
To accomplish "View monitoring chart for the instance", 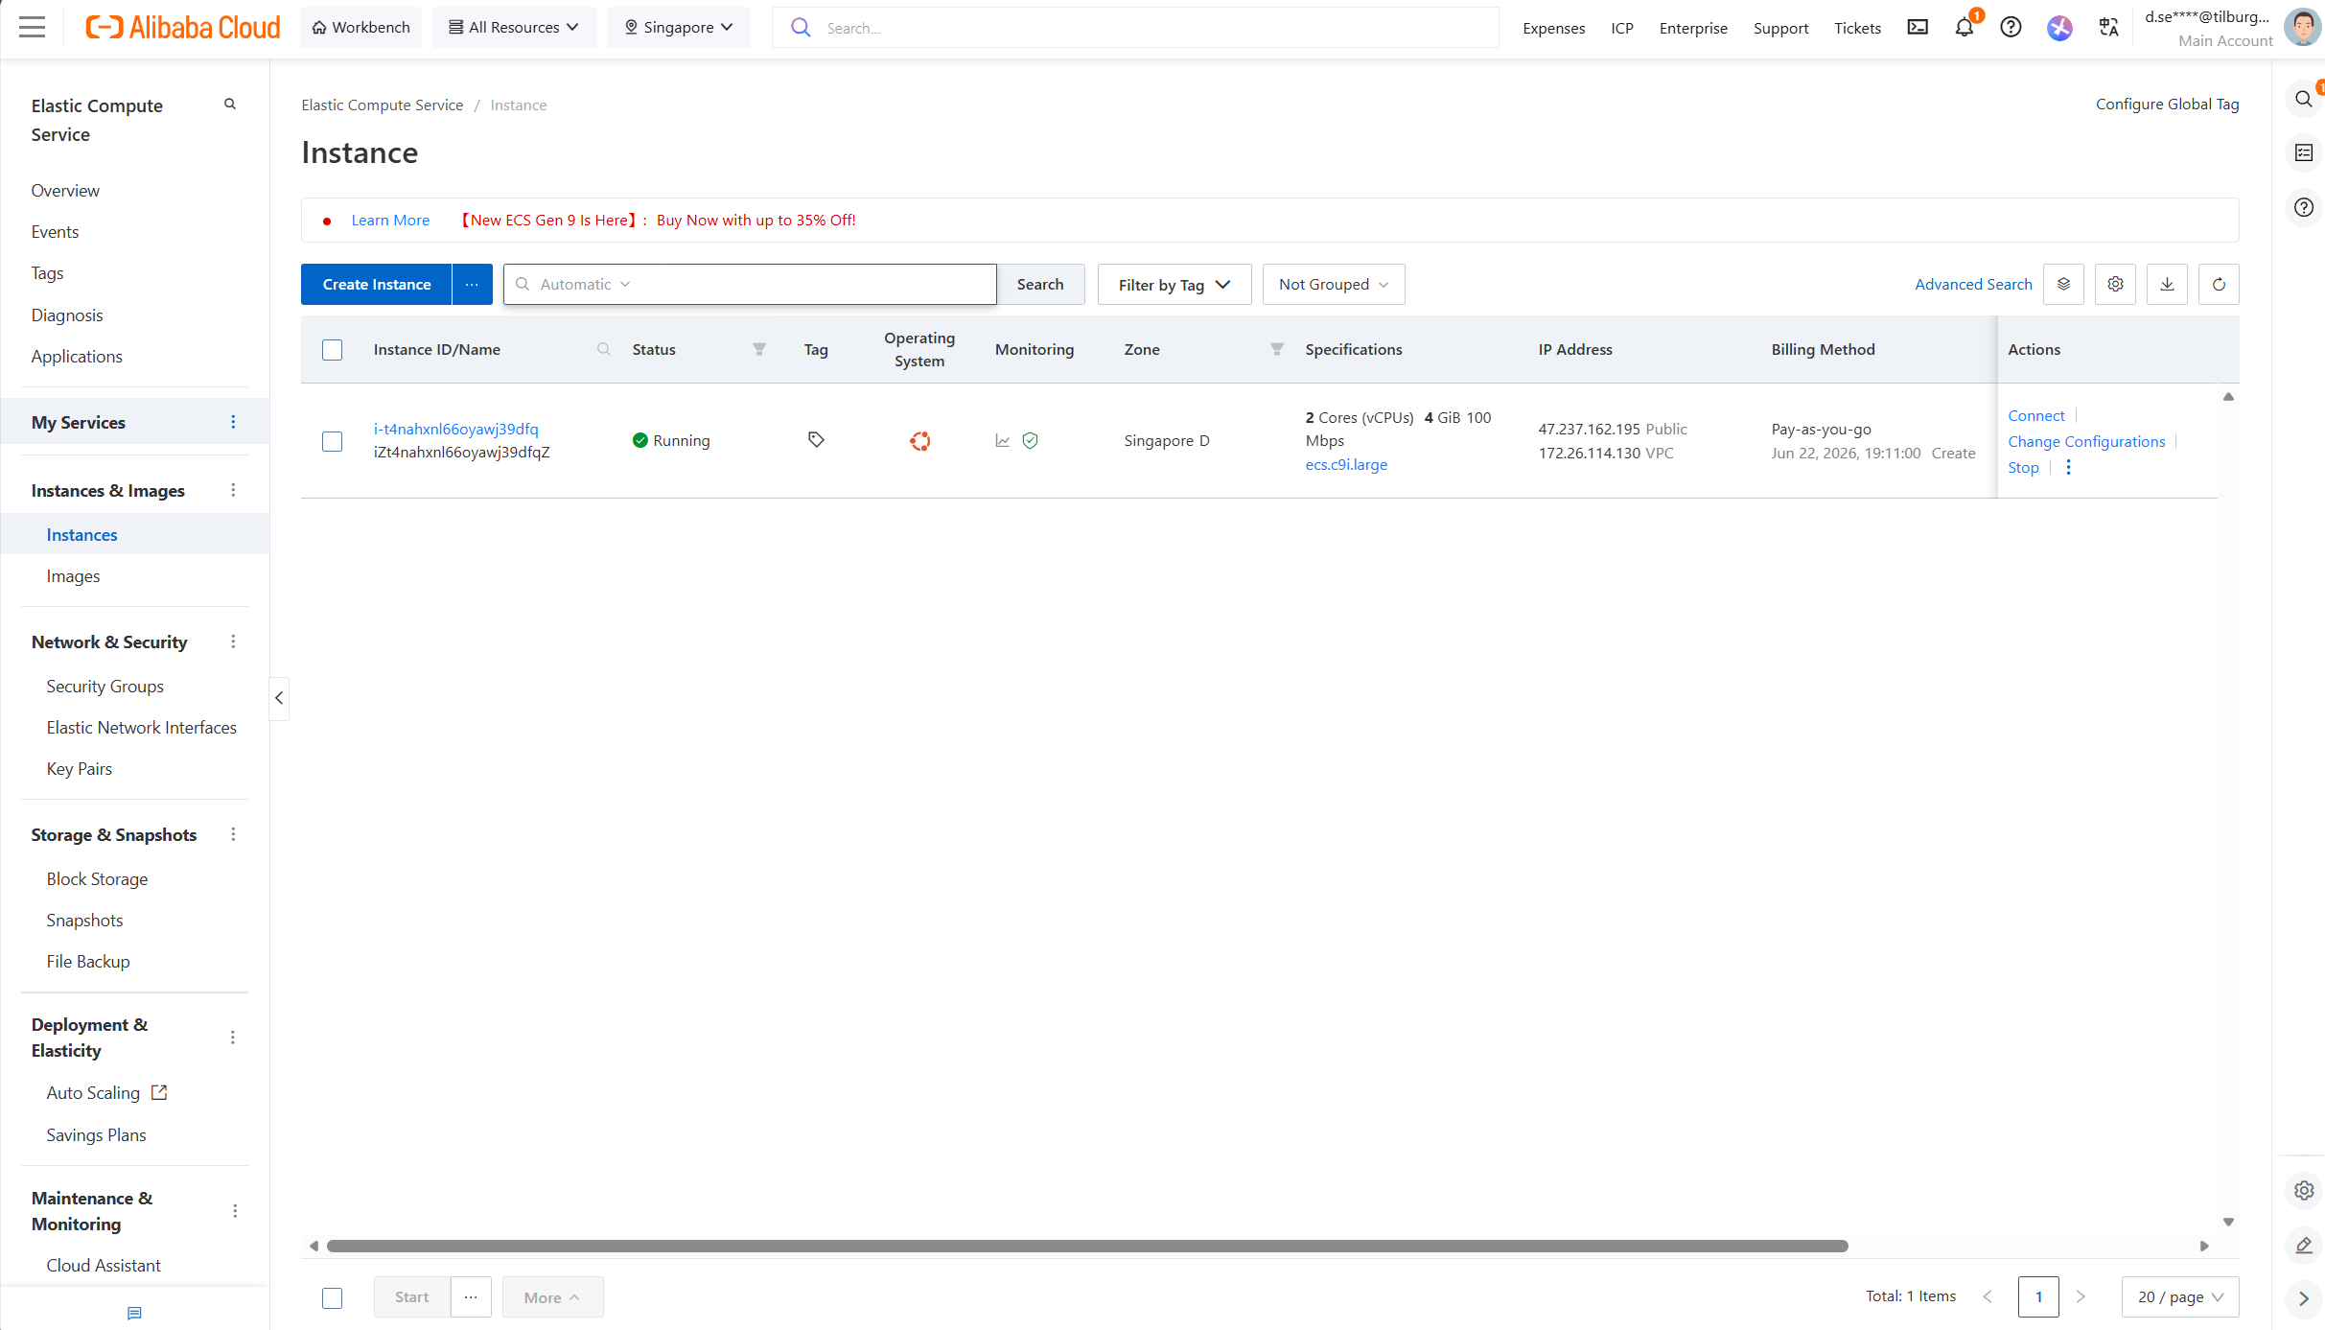I will pyautogui.click(x=1003, y=440).
